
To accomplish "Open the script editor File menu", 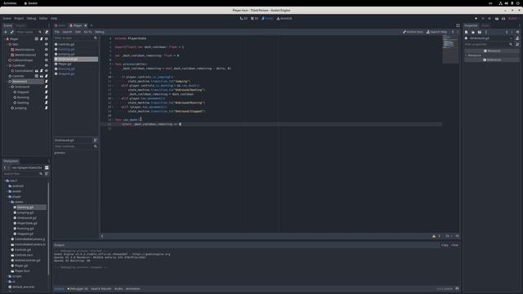I will point(56,32).
